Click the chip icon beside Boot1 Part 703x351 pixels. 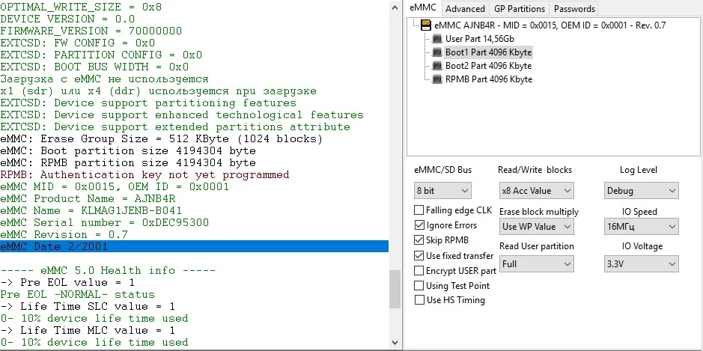pos(436,52)
